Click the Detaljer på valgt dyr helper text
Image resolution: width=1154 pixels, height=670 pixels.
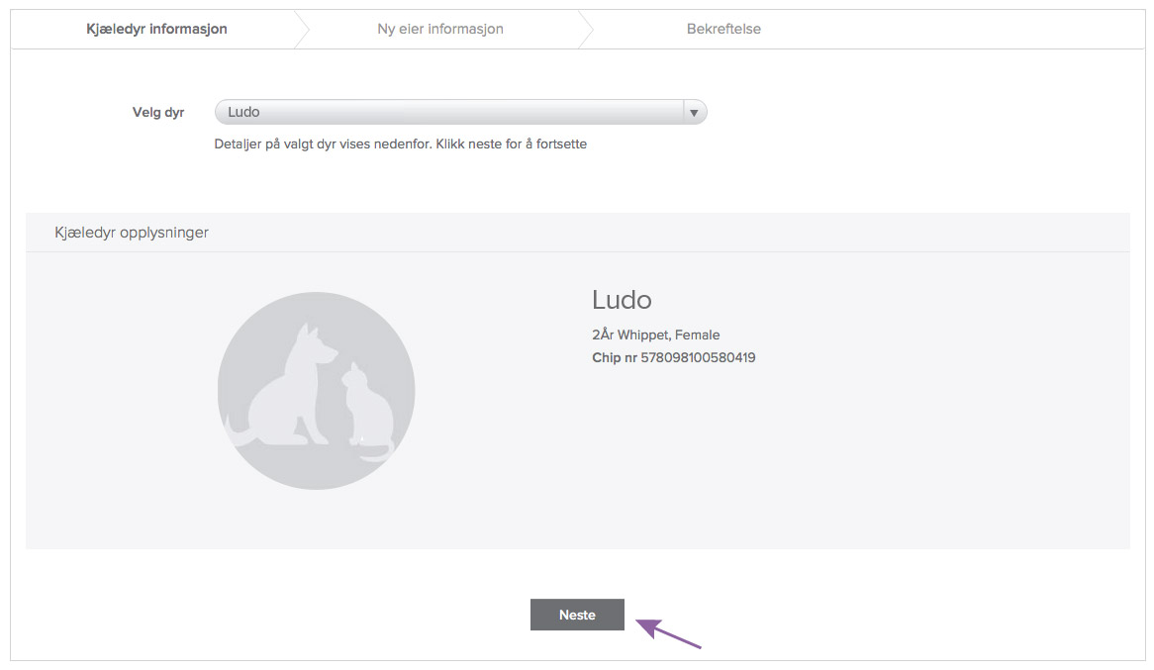click(x=400, y=144)
